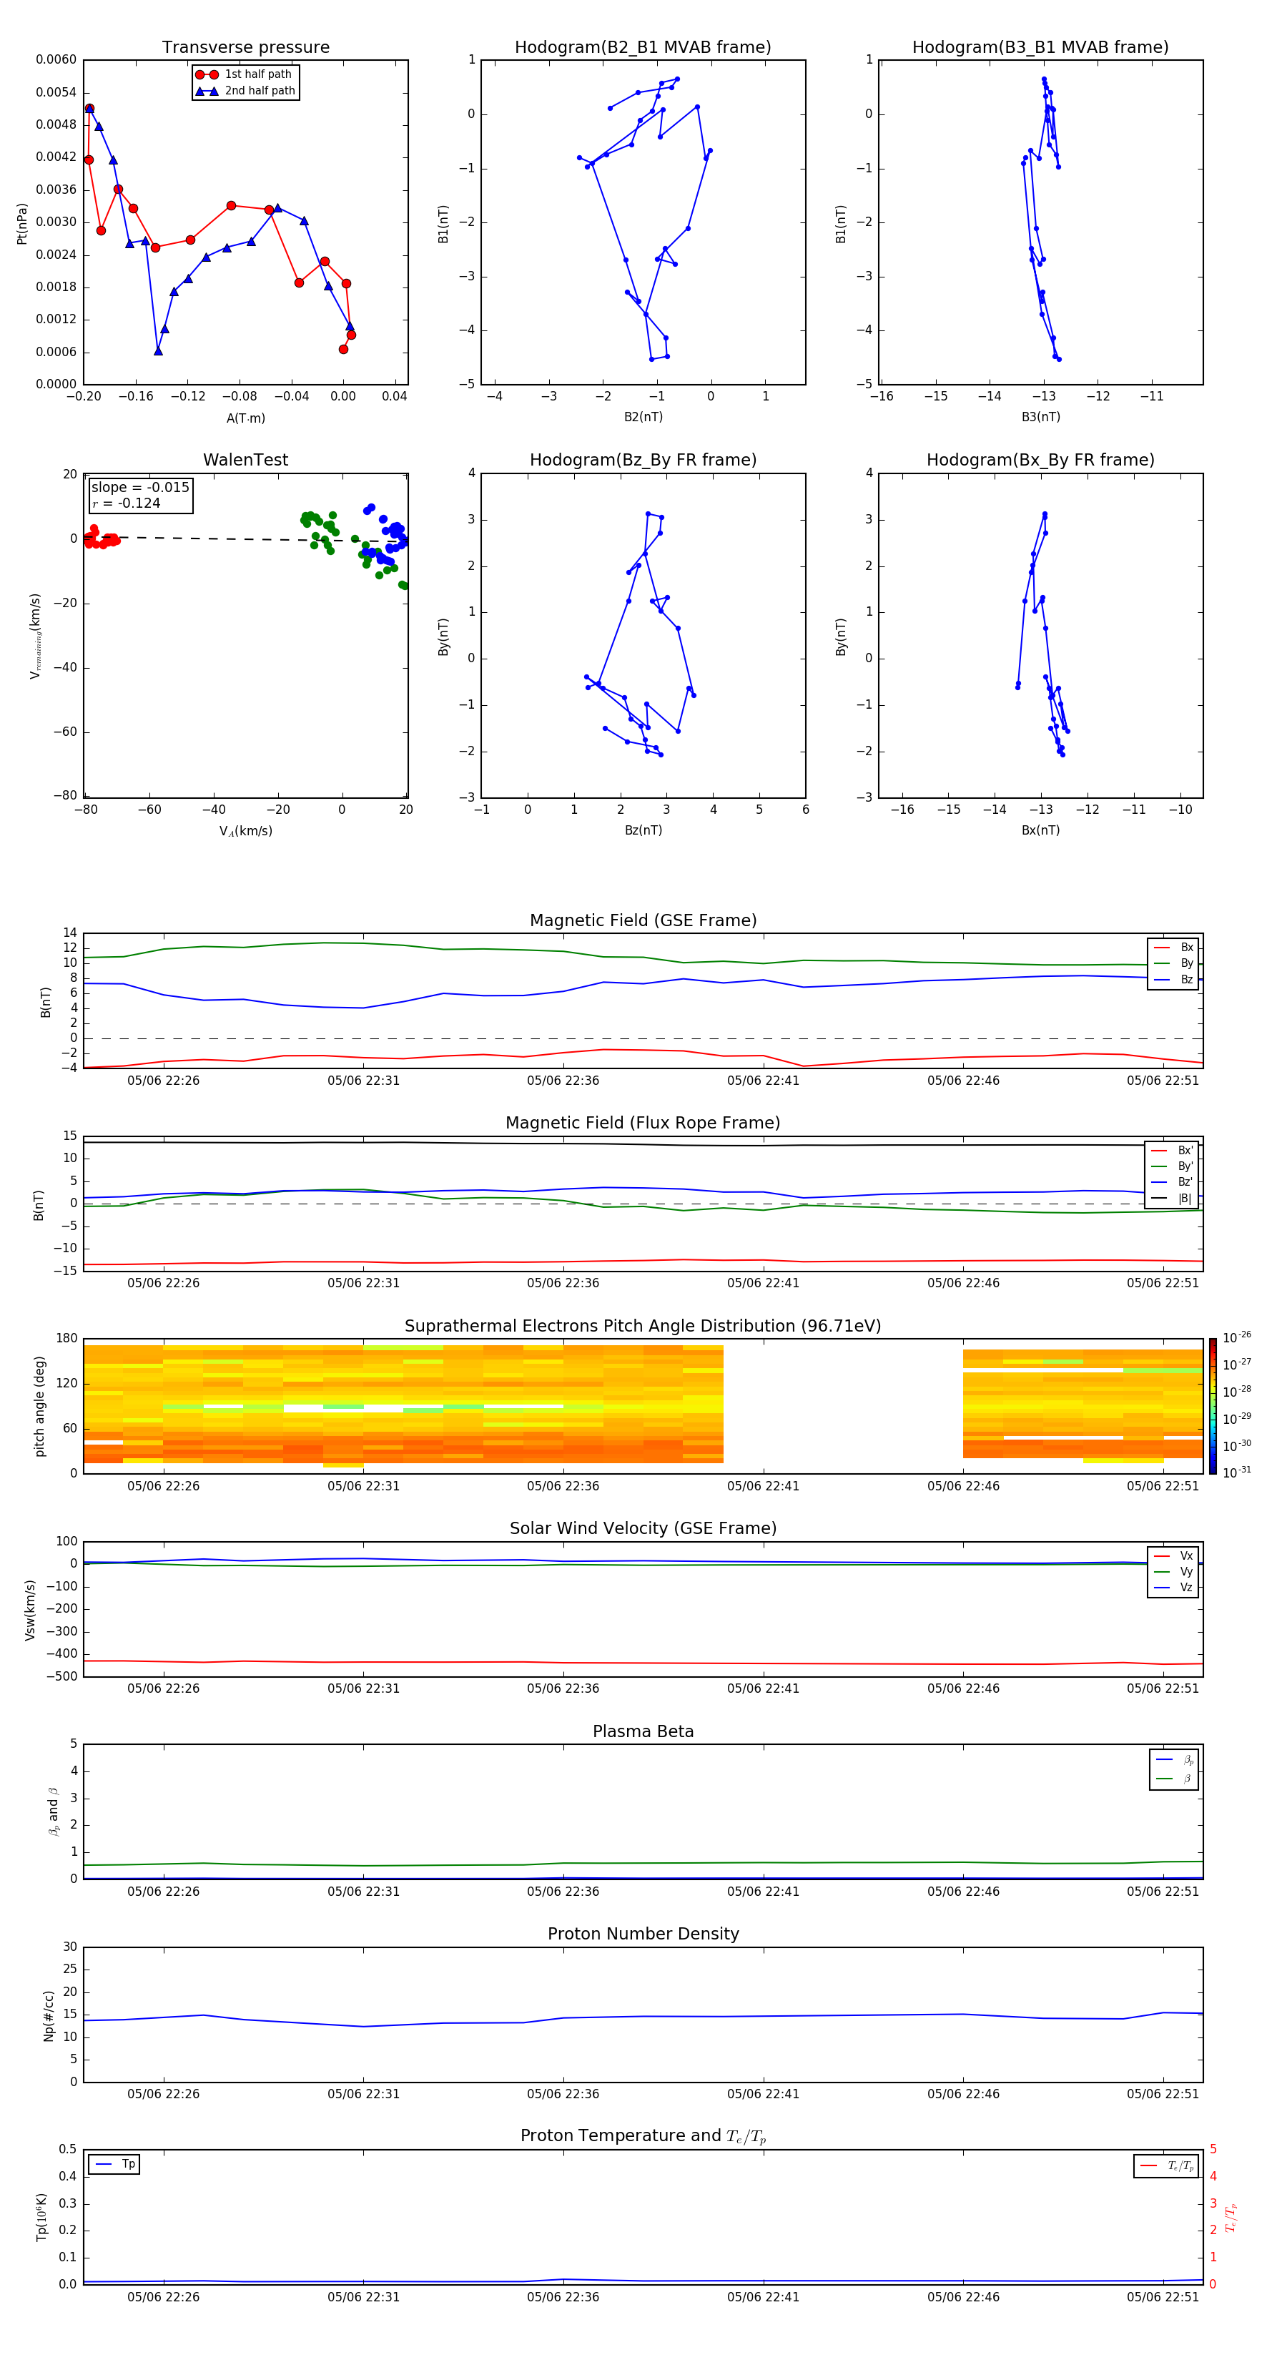Click the 'Plasma Beta' plot title

643,1731
